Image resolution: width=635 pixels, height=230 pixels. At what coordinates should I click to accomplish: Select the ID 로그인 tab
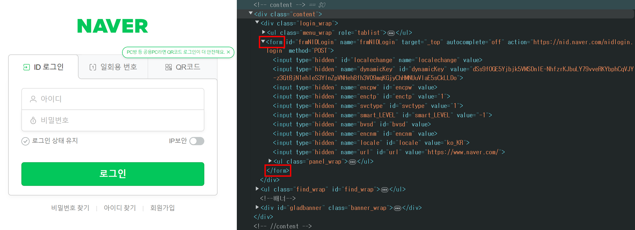[43, 67]
